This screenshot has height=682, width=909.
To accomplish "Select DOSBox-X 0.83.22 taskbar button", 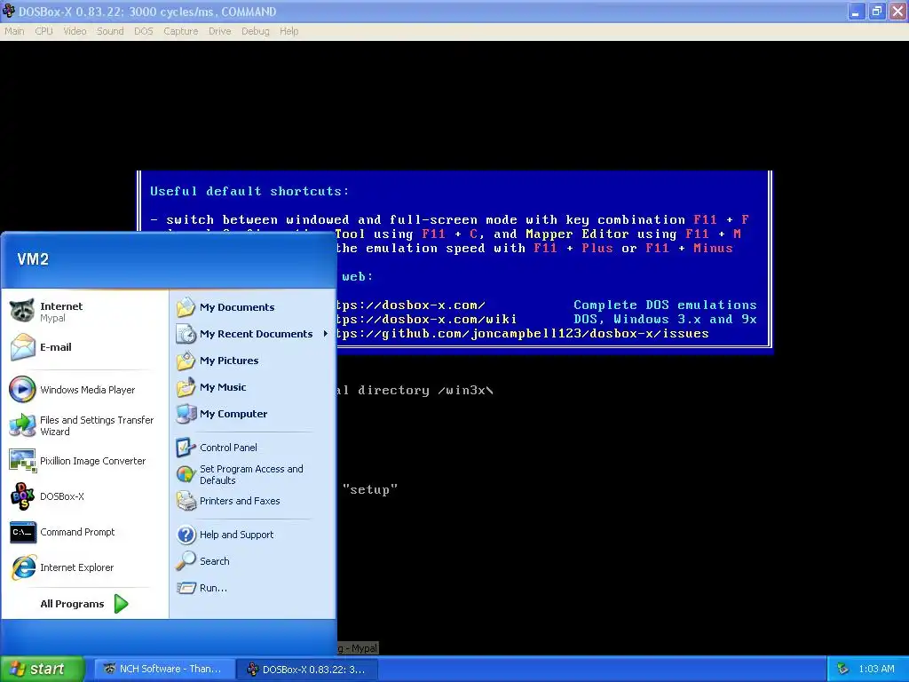I will 307,670.
